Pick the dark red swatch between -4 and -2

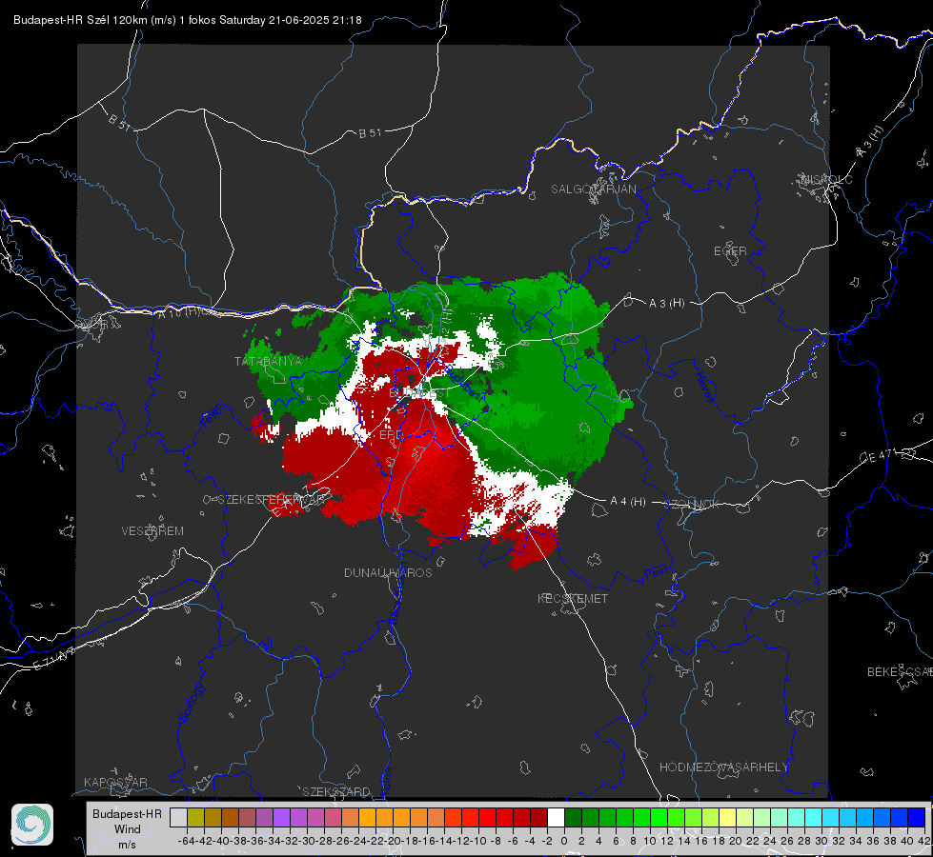coord(538,817)
